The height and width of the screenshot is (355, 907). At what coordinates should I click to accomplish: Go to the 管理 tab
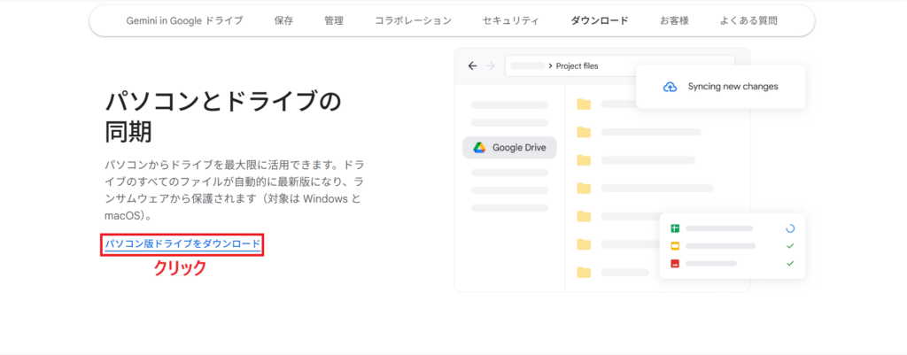(334, 20)
